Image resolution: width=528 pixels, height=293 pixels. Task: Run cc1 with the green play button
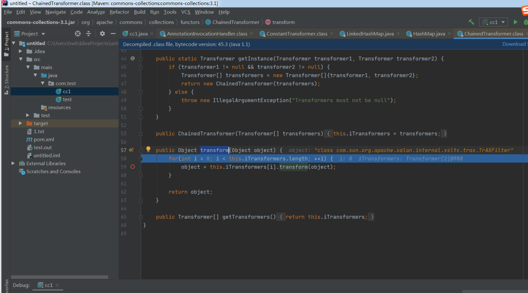(516, 22)
